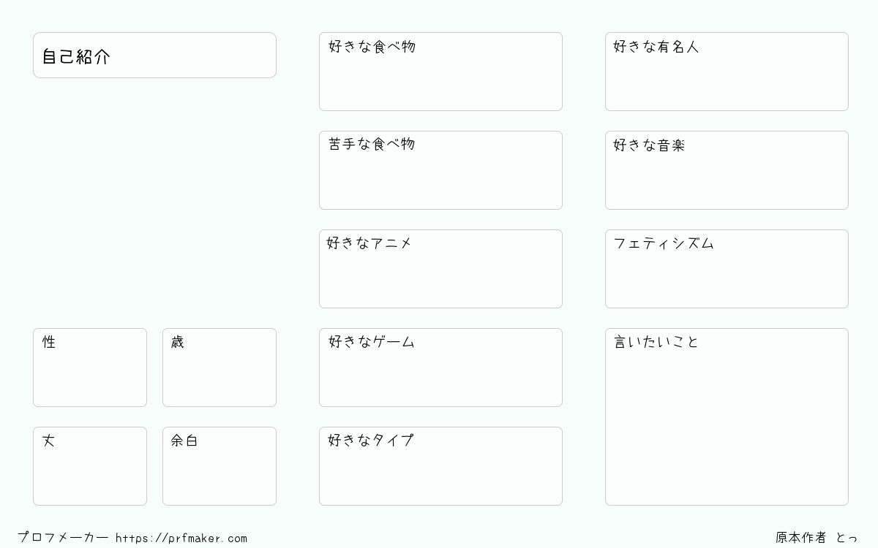Select the 好きなタイプ field
Viewport: 878px width, 548px height.
click(440, 466)
